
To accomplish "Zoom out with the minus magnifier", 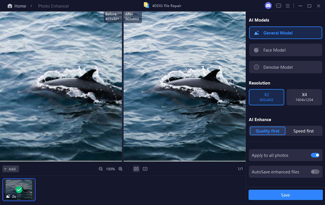I will coord(101,169).
